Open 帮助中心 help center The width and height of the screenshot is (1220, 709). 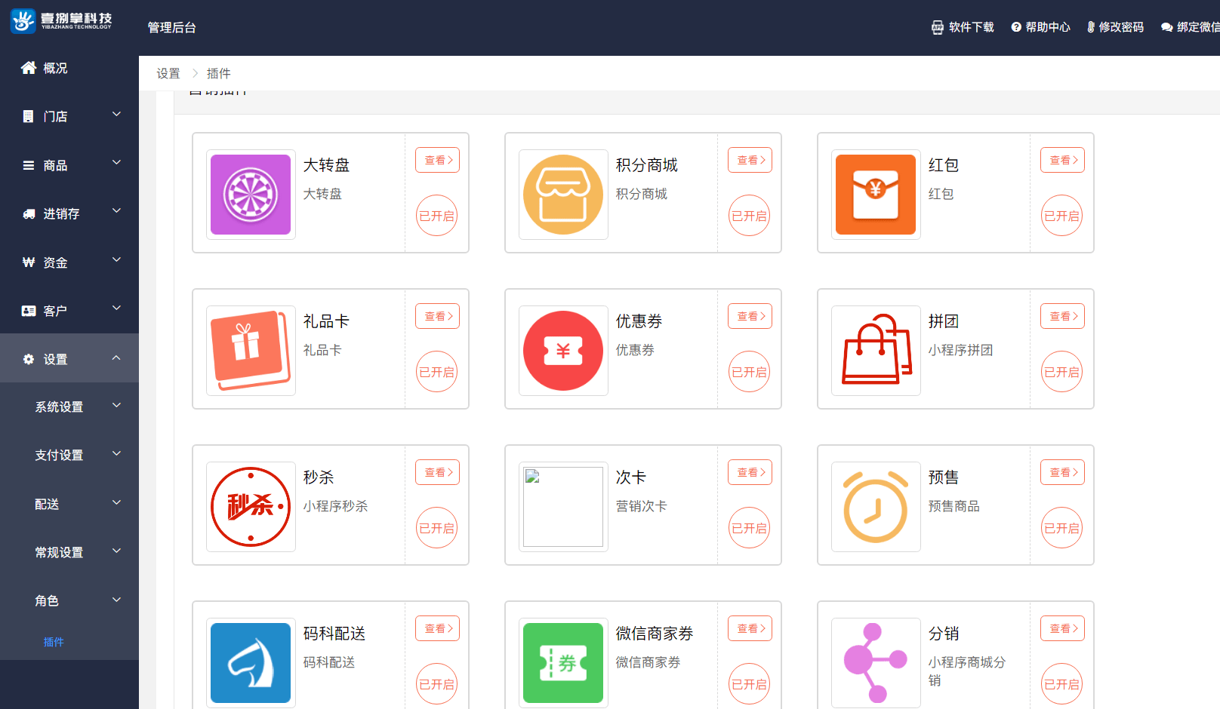1040,27
